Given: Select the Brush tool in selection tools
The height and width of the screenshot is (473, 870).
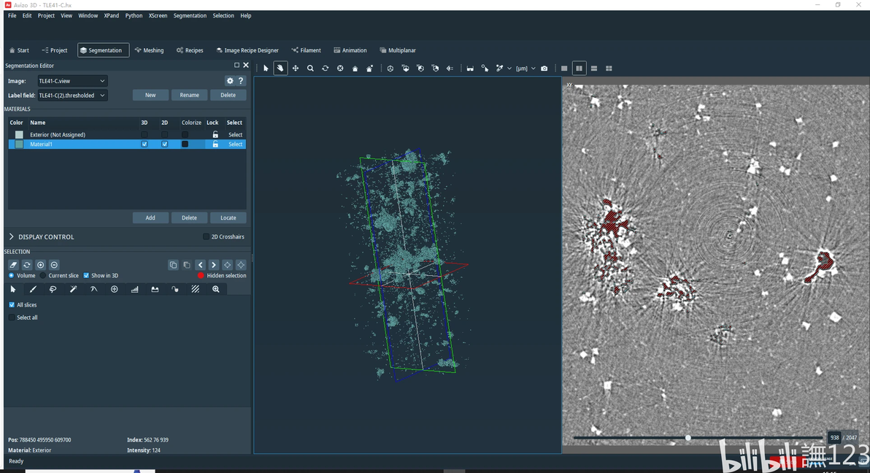Looking at the screenshot, I should click(33, 290).
